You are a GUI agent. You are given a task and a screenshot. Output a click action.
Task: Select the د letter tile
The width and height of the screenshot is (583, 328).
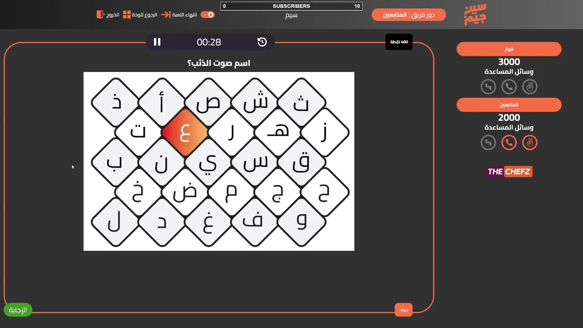162,222
